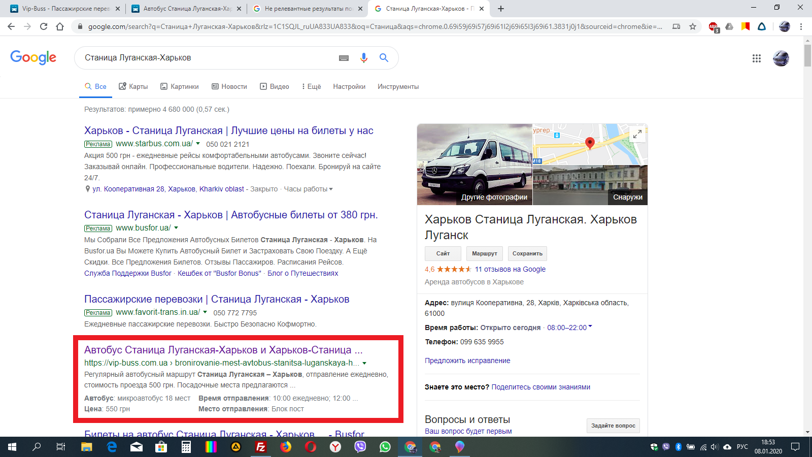
Task: Open WhatsApp from the taskbar
Action: click(385, 447)
